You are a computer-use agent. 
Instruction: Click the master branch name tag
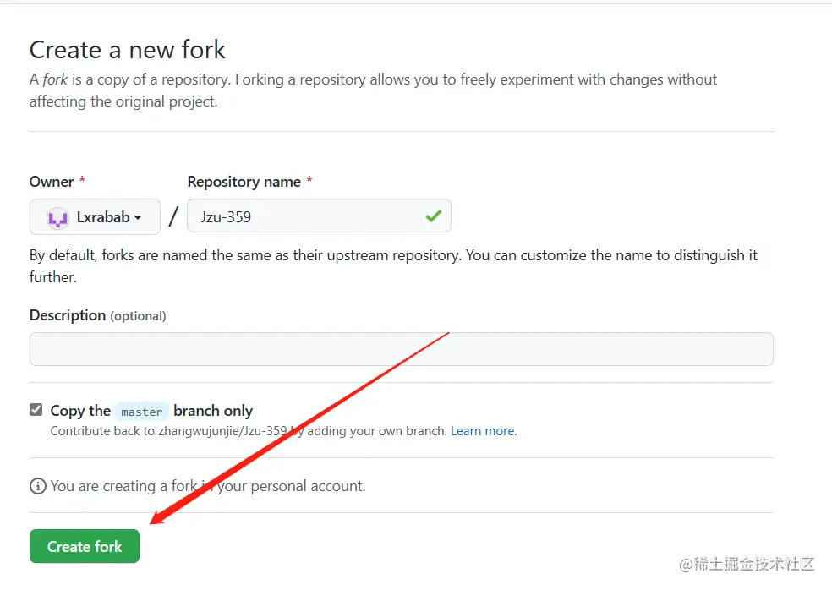coord(141,412)
